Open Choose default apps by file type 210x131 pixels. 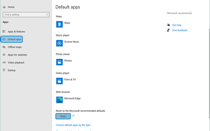[x=73, y=125]
